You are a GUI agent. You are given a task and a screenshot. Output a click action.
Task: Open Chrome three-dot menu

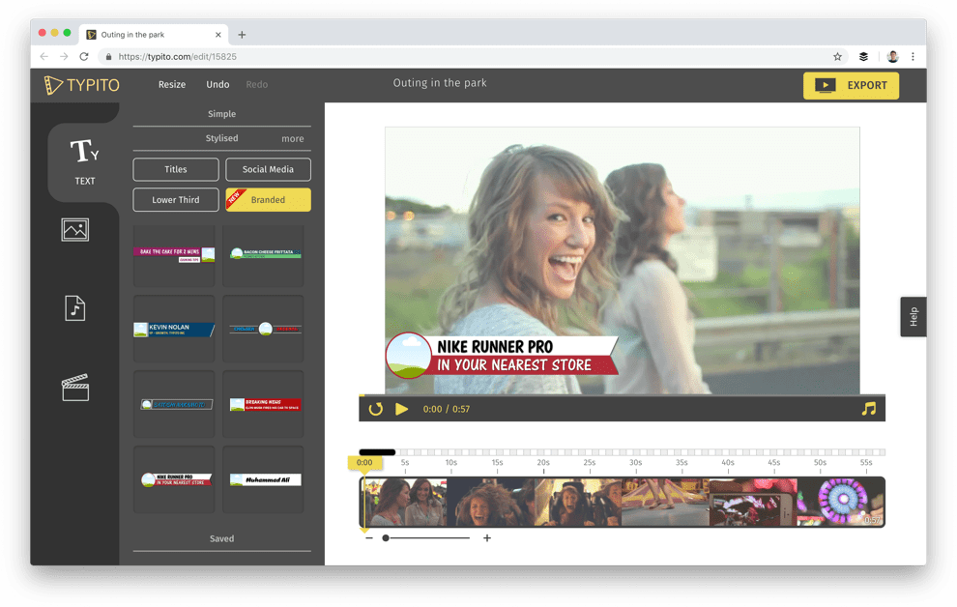(913, 57)
